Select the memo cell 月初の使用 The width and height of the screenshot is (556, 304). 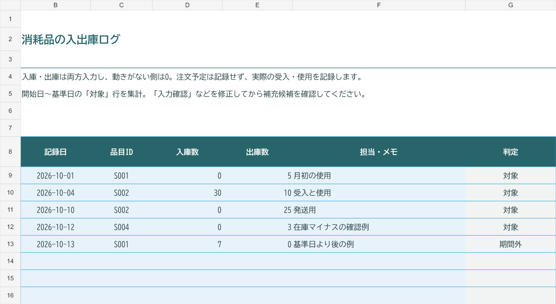pos(379,176)
